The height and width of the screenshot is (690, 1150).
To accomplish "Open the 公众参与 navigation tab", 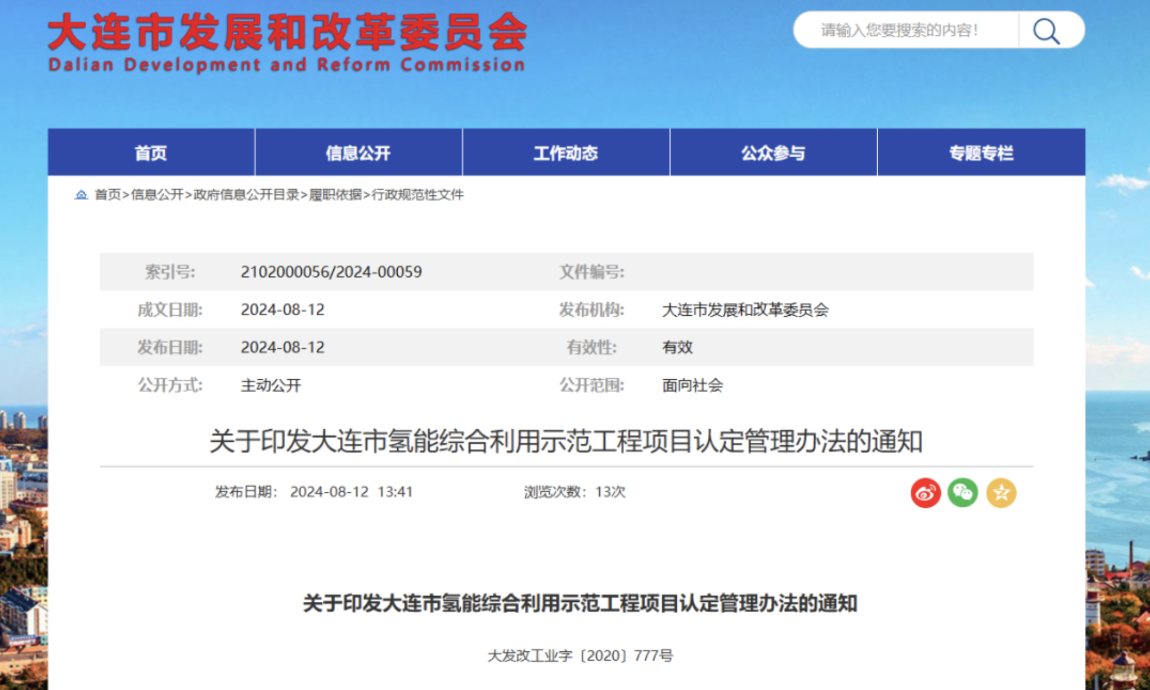I will pos(774,152).
